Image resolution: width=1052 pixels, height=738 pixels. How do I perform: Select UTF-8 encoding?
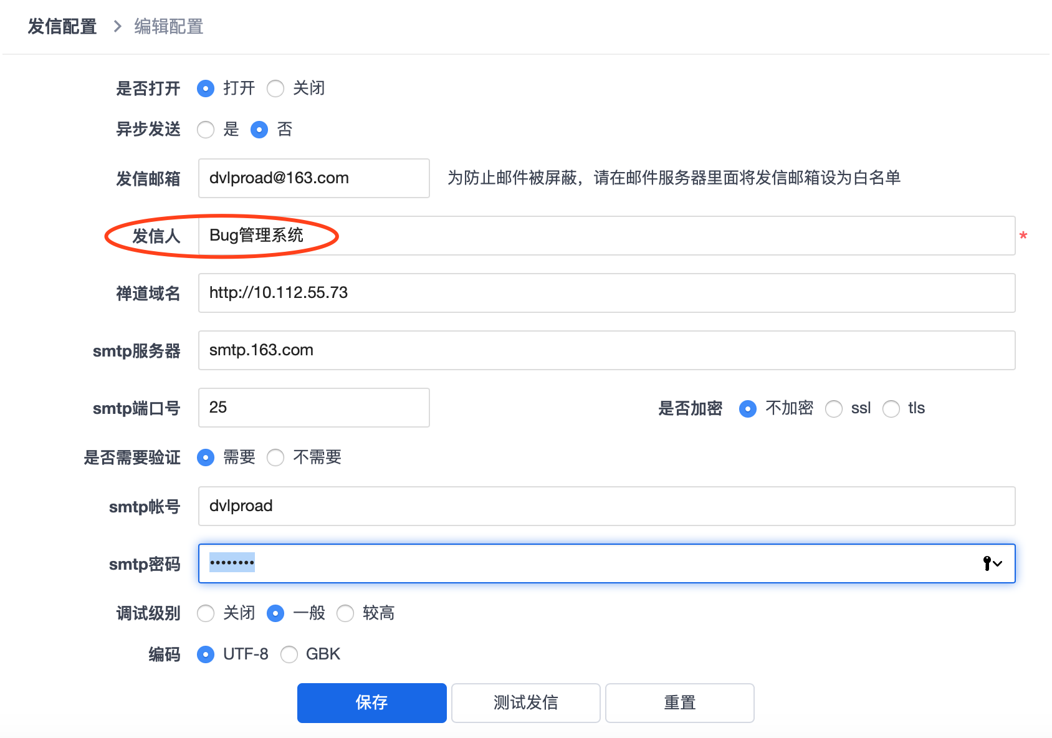point(206,654)
